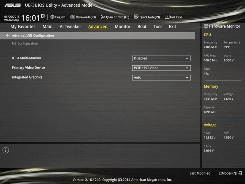
Task: Go to the Monitor tab
Action: [123, 27]
